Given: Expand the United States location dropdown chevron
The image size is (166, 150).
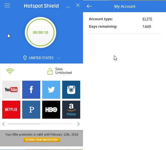Looking at the screenshot, I should point(59,58).
